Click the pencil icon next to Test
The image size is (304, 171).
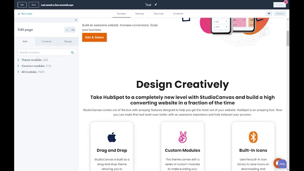pos(156,5)
